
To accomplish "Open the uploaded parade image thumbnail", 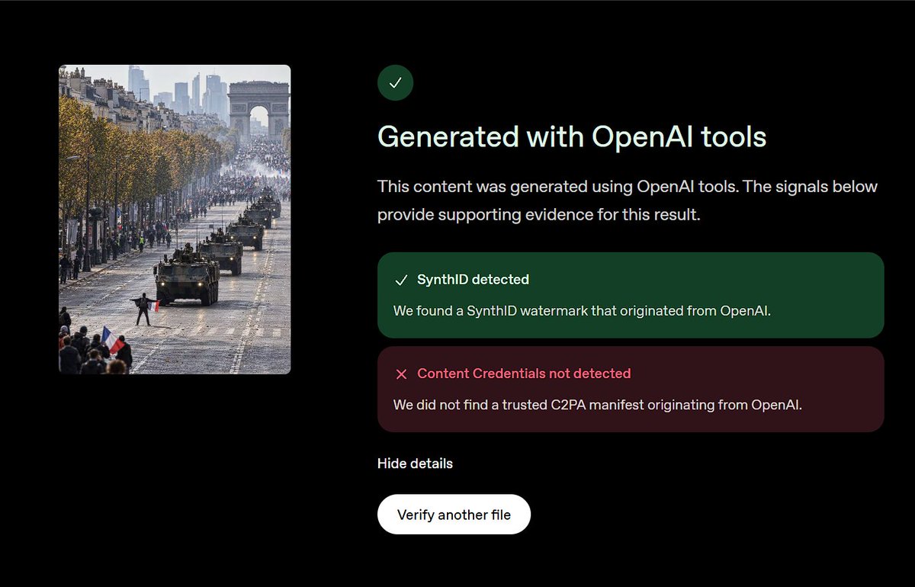I will pos(175,220).
